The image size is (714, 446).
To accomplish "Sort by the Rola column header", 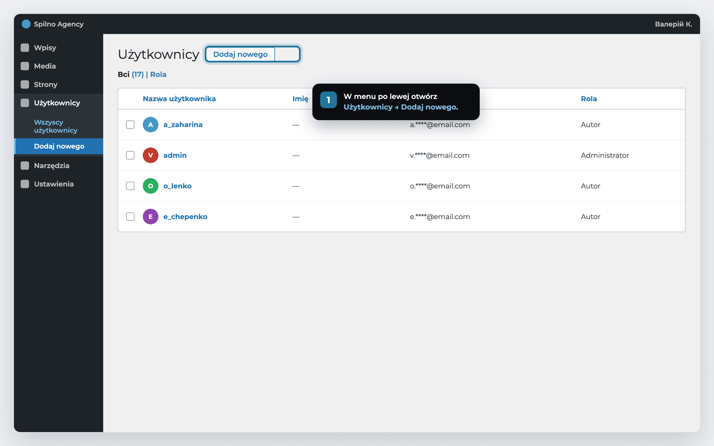I will click(x=588, y=99).
